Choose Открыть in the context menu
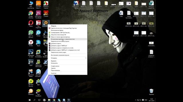 [53, 26]
